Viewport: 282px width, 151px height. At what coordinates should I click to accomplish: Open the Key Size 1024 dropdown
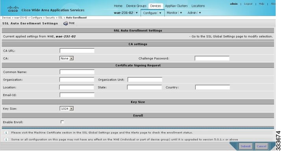pyautogui.click(x=67, y=109)
